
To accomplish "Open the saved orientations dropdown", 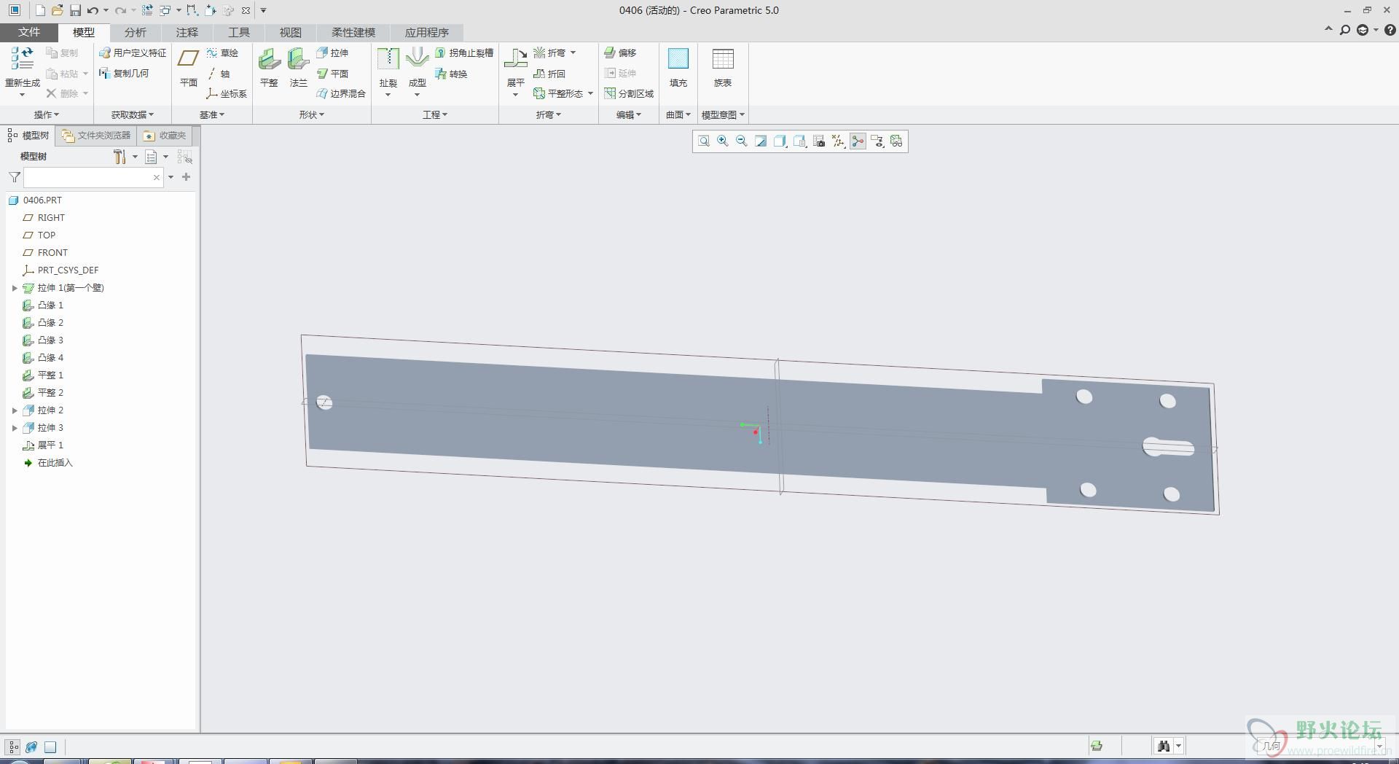I will [x=799, y=141].
